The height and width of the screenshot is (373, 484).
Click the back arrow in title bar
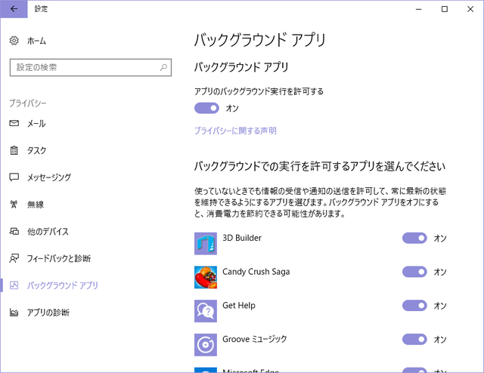click(x=14, y=9)
